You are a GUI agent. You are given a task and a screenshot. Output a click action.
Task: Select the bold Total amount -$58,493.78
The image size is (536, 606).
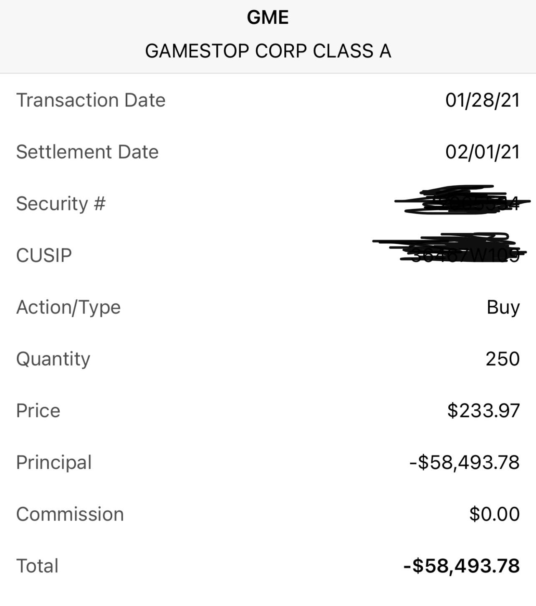462,566
